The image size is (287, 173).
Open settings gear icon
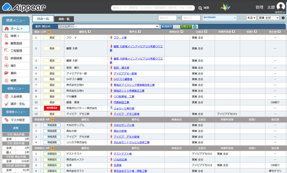coord(283,18)
